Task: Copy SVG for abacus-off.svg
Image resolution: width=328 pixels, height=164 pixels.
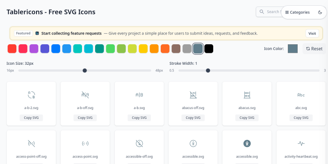Action: (193, 118)
